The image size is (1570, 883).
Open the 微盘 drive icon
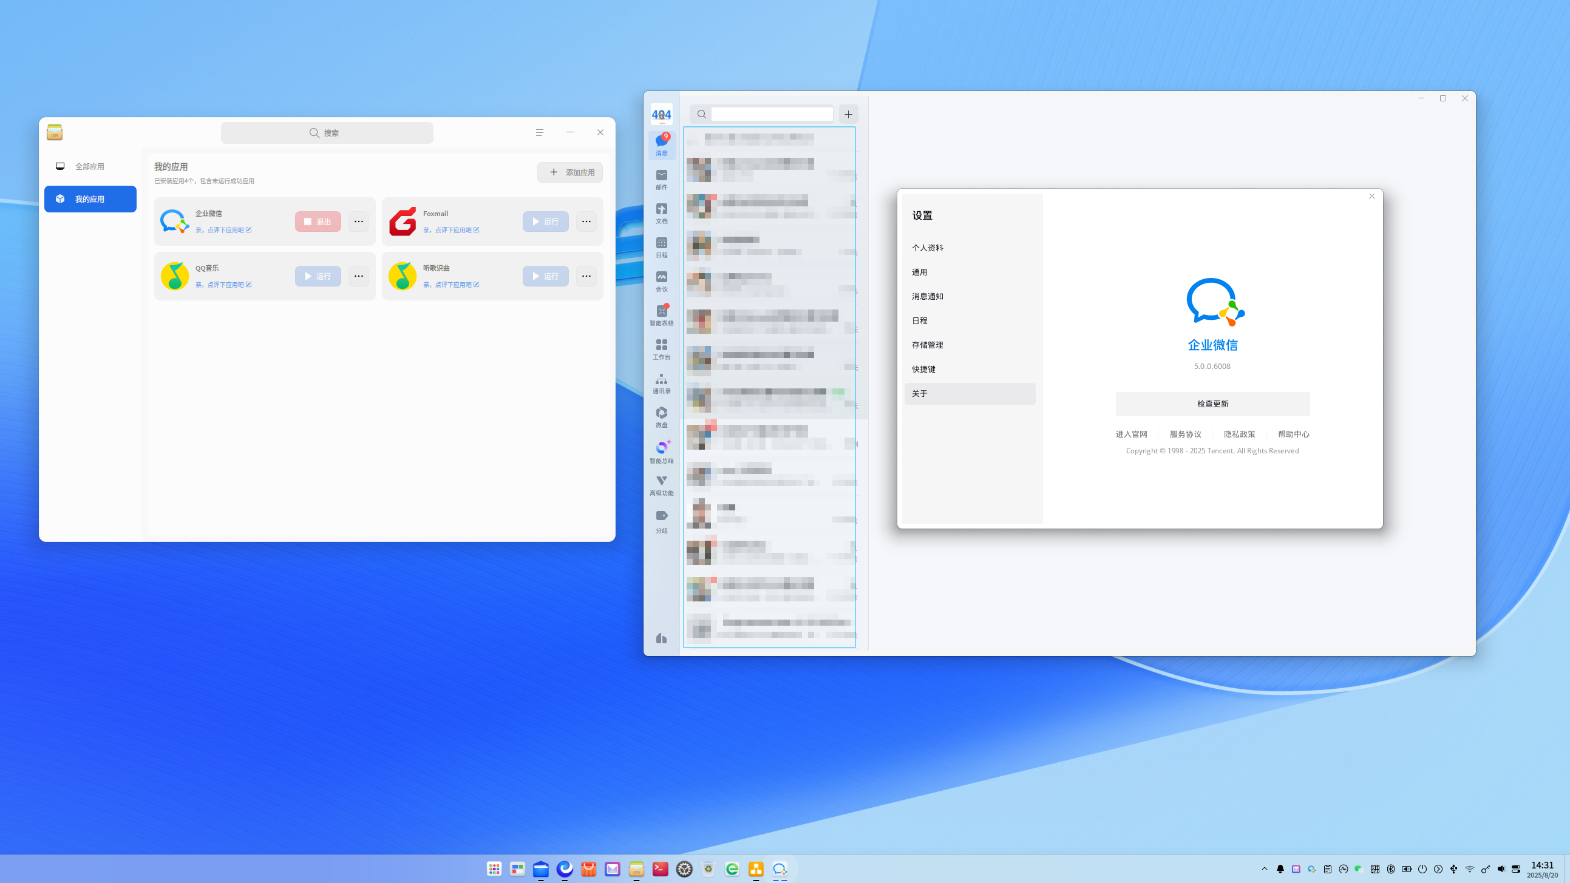[x=661, y=418]
